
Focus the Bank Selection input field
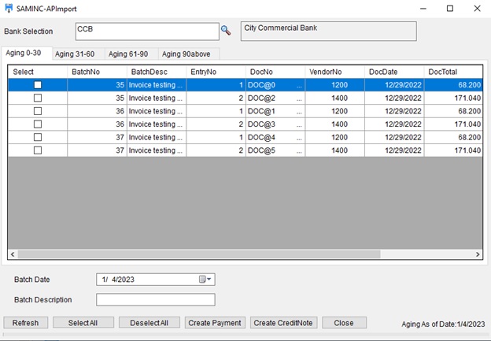pos(147,32)
